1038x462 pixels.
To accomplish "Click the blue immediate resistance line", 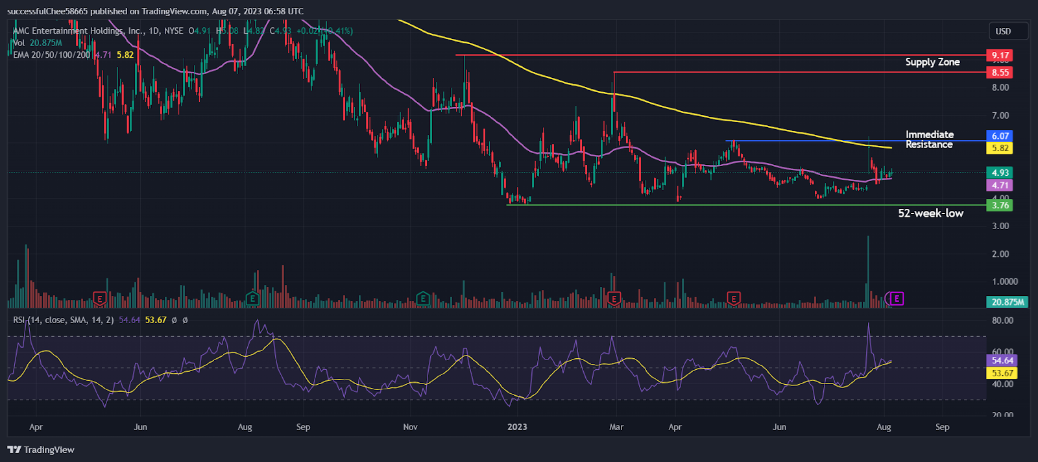I will point(856,141).
